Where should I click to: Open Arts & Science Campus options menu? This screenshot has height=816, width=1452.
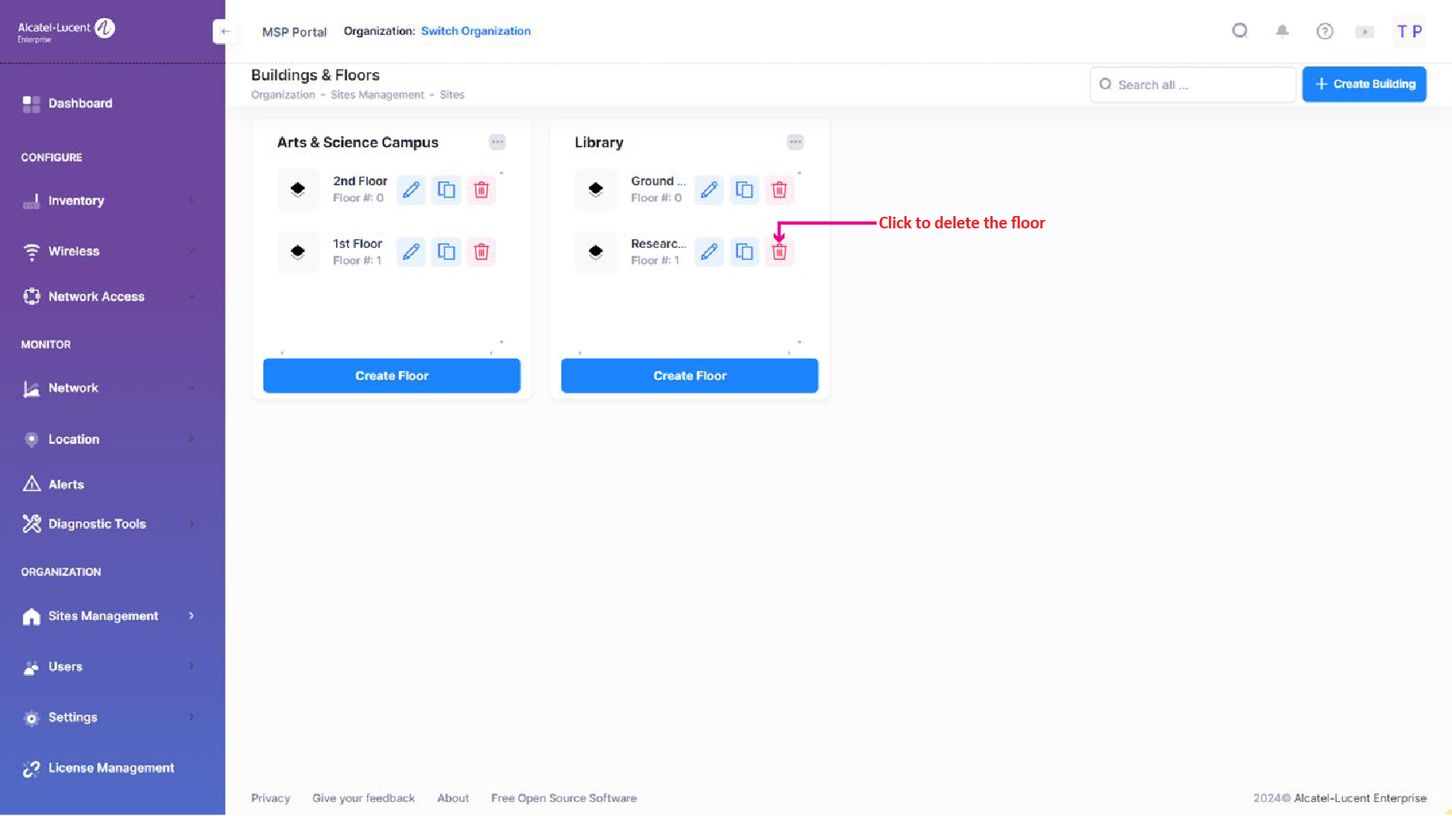[497, 142]
